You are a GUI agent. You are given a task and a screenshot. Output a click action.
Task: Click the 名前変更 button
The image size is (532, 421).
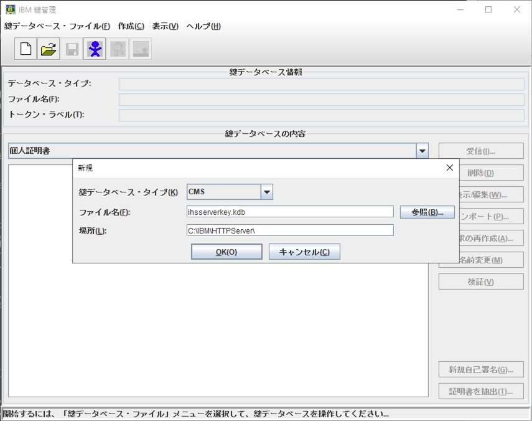pos(492,260)
